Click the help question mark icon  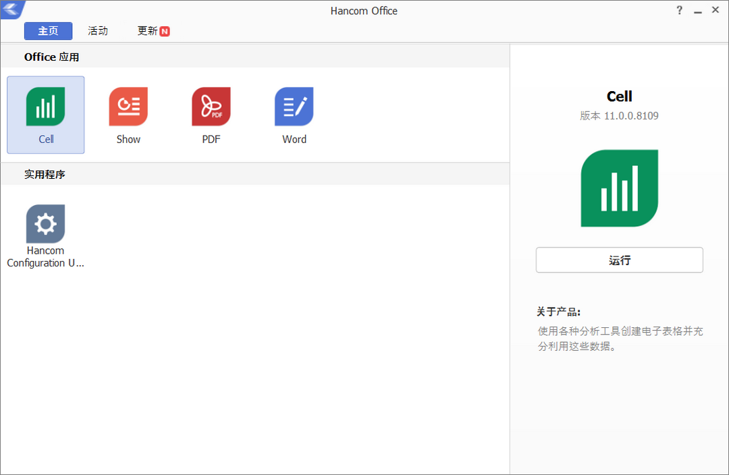click(x=679, y=10)
